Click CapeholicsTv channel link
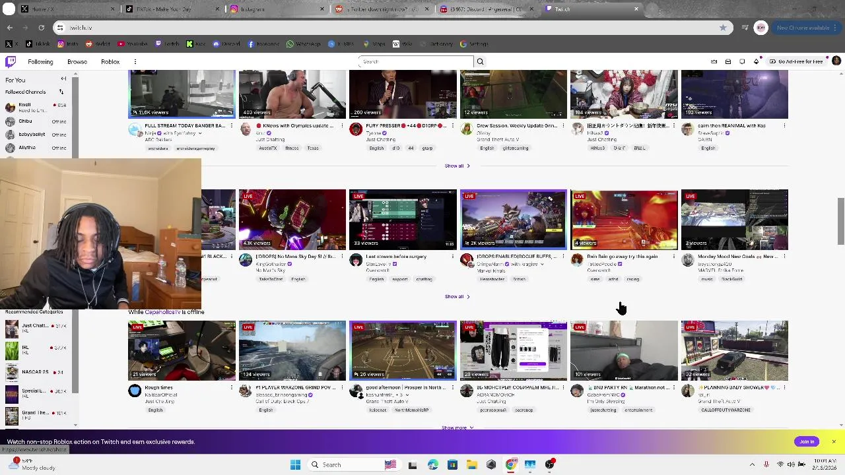The image size is (845, 475). tap(161, 312)
